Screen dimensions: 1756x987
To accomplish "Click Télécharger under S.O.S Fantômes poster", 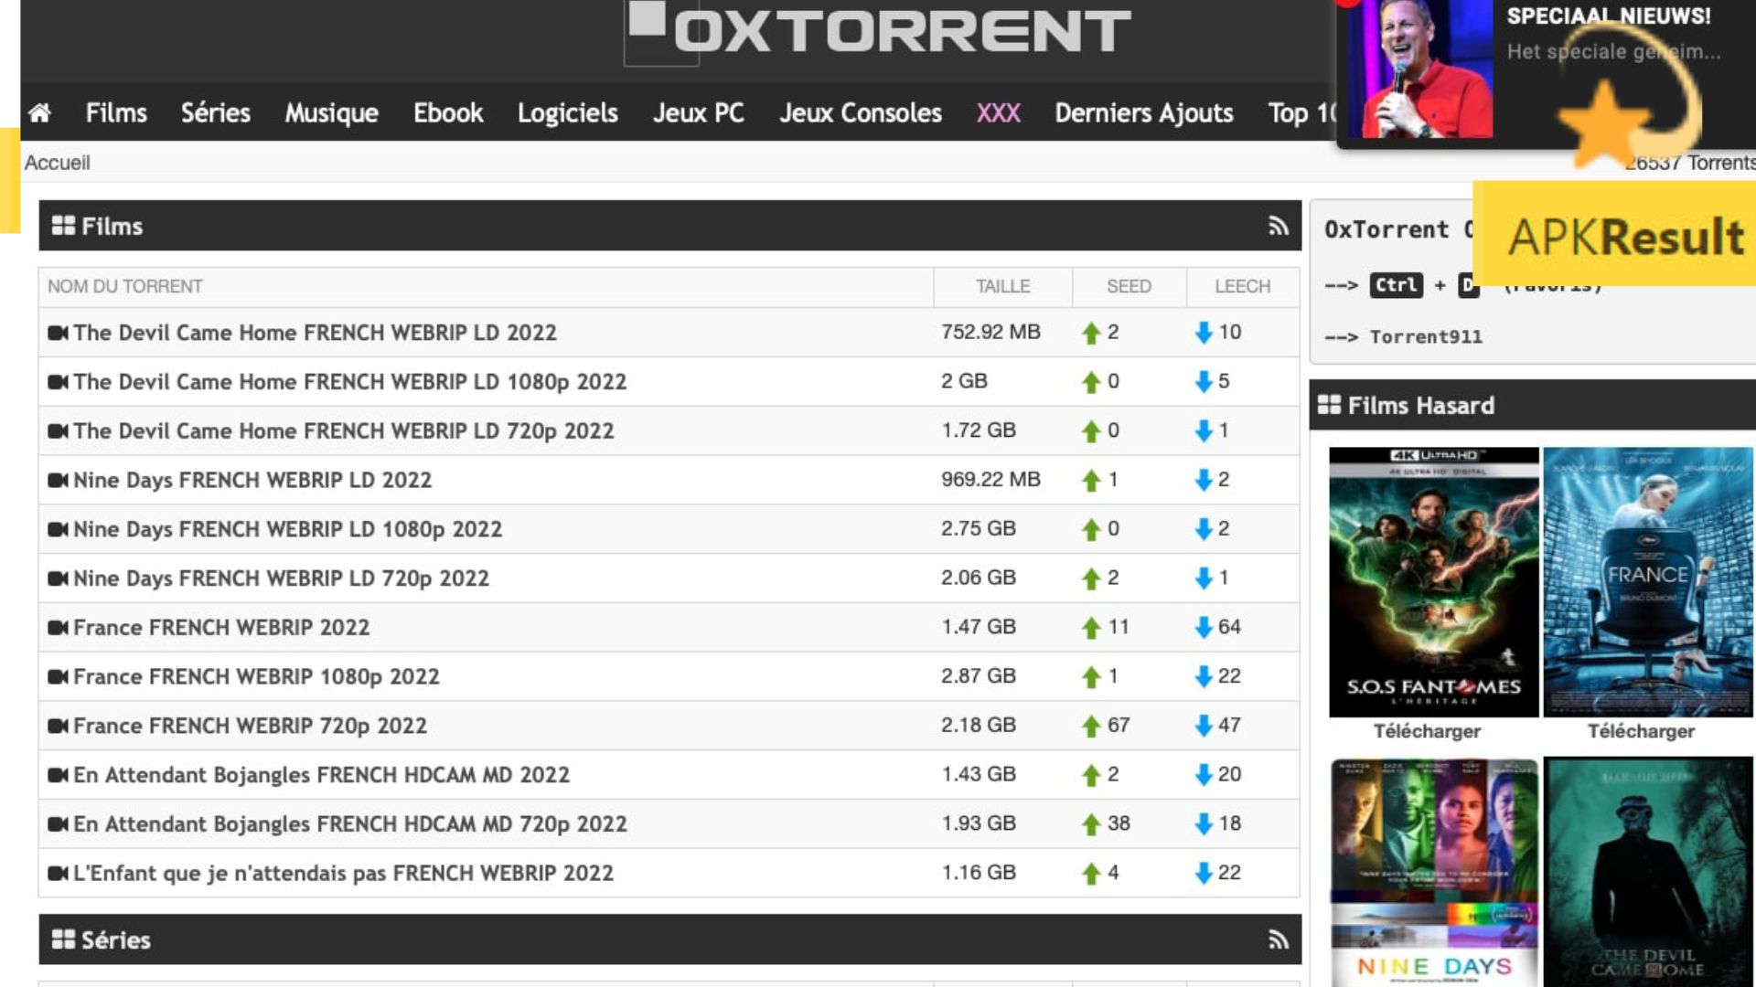I will point(1427,731).
